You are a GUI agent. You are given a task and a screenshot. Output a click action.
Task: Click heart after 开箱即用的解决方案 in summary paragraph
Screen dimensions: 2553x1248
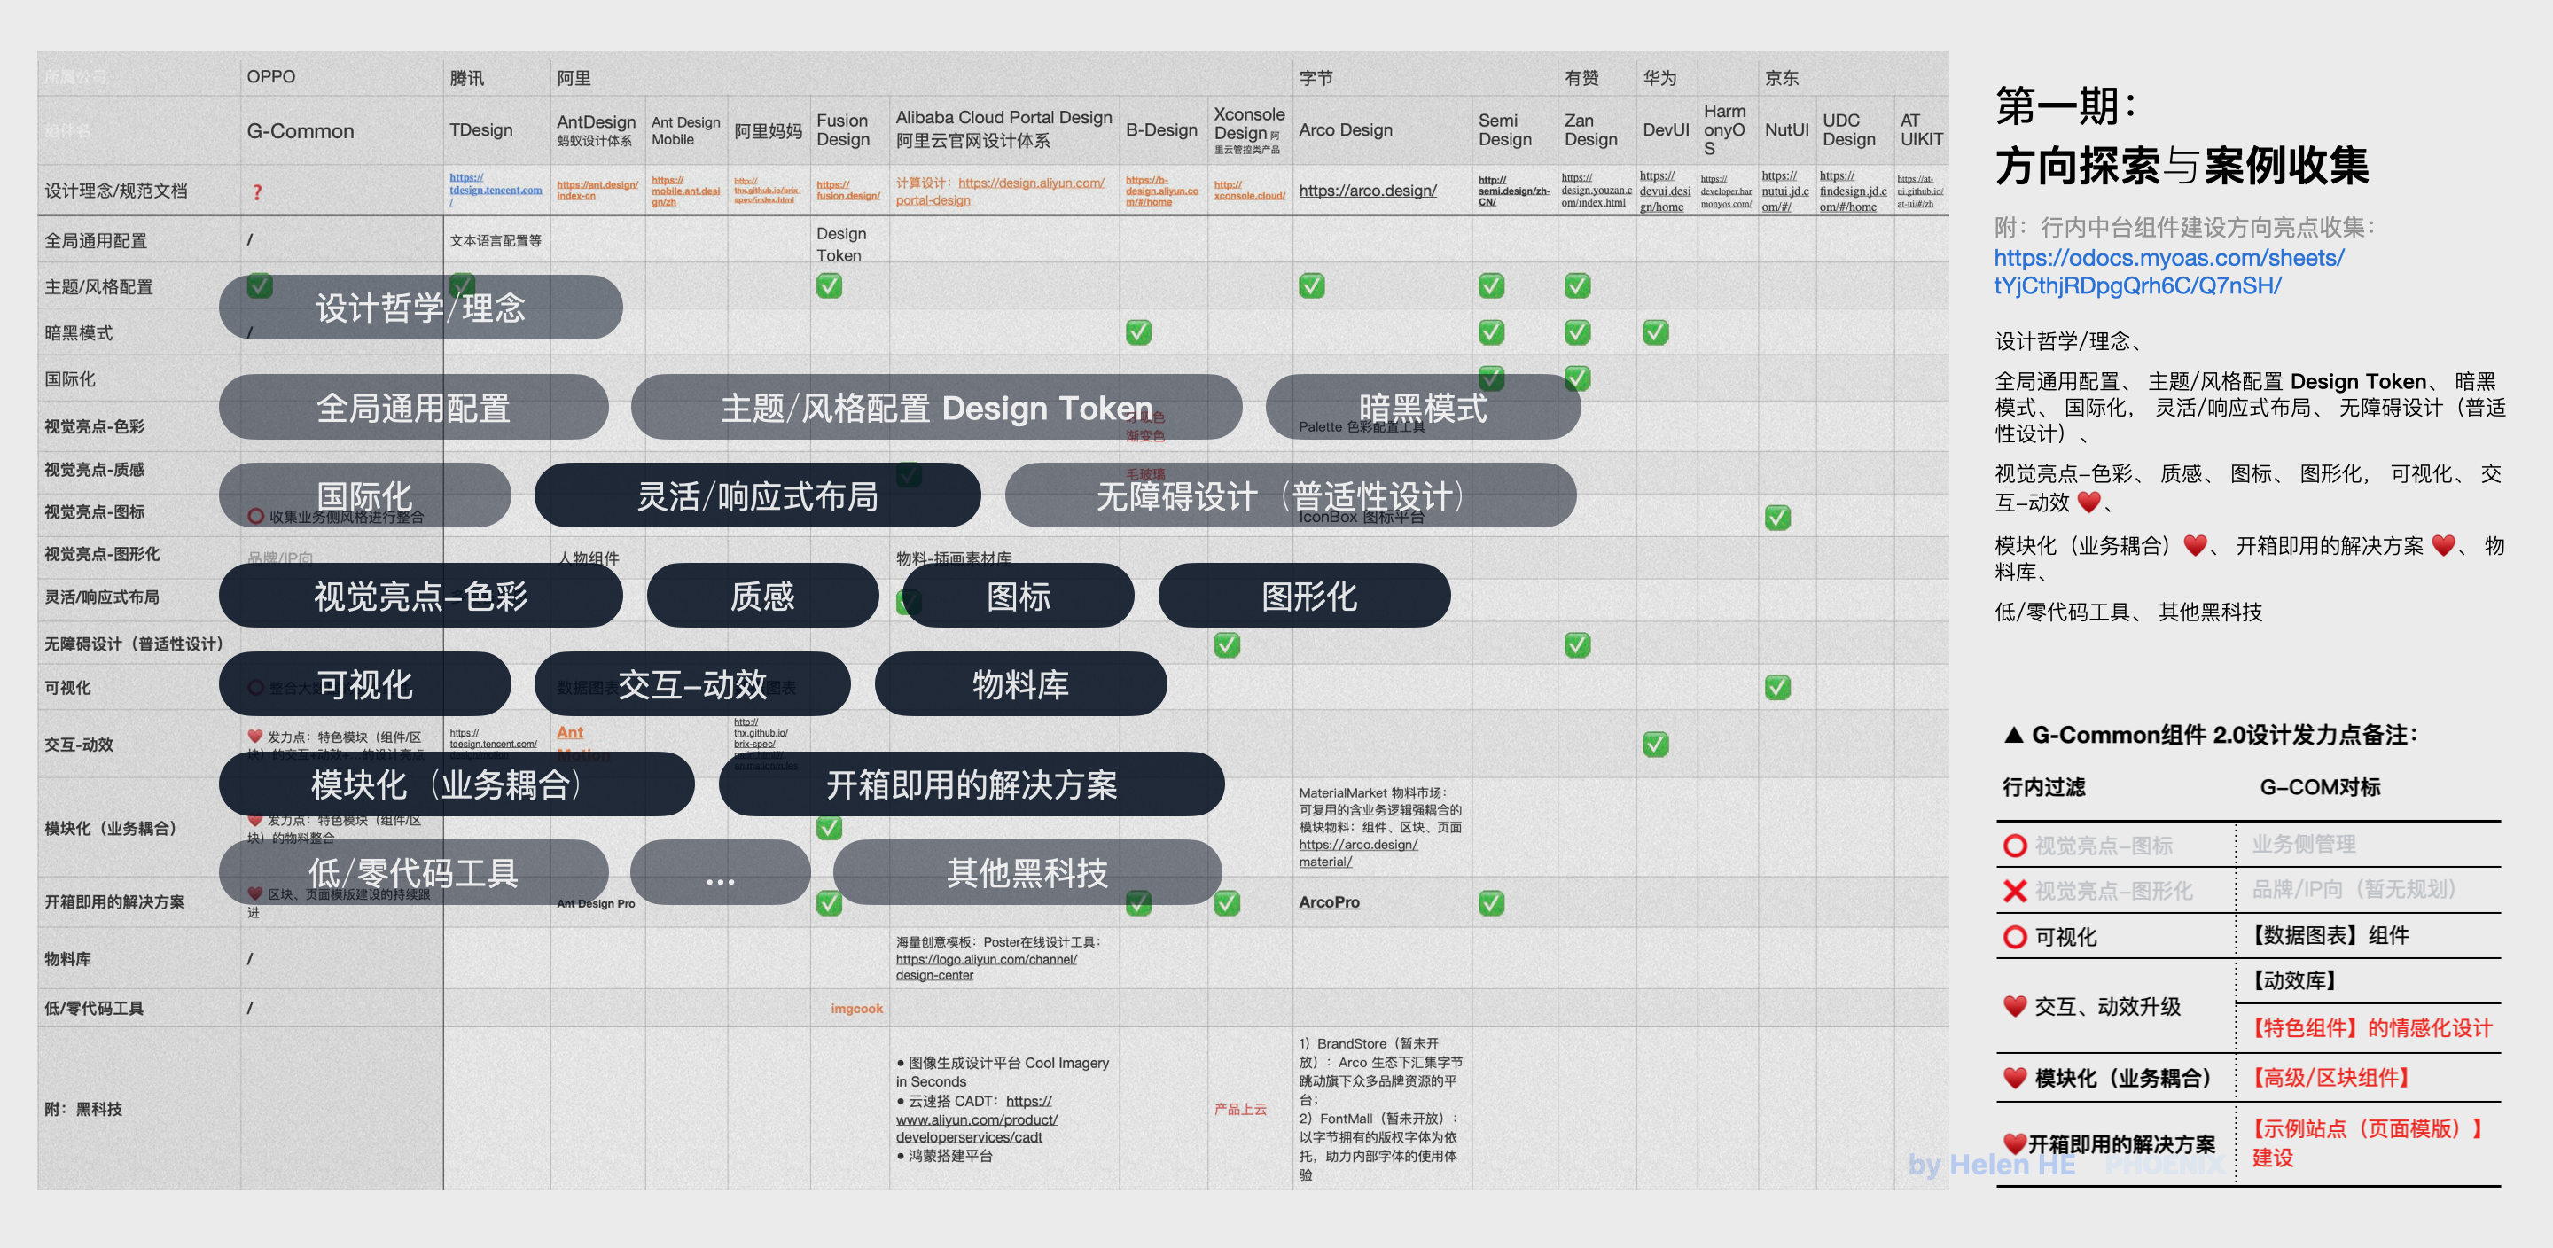click(x=2443, y=544)
